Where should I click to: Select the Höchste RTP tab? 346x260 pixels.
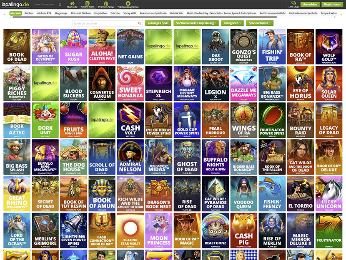click(44, 13)
